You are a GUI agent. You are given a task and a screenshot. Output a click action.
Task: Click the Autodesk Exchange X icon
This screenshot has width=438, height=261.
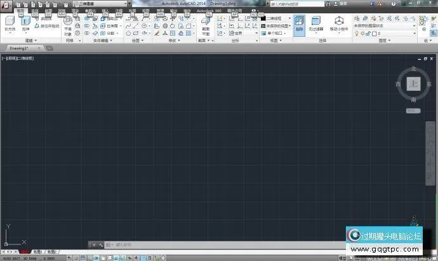[x=372, y=4]
